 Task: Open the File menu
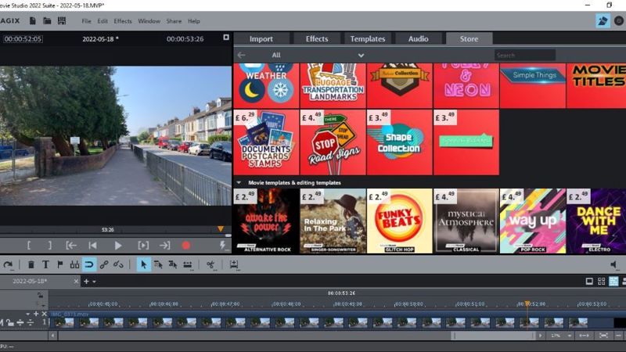tap(86, 21)
